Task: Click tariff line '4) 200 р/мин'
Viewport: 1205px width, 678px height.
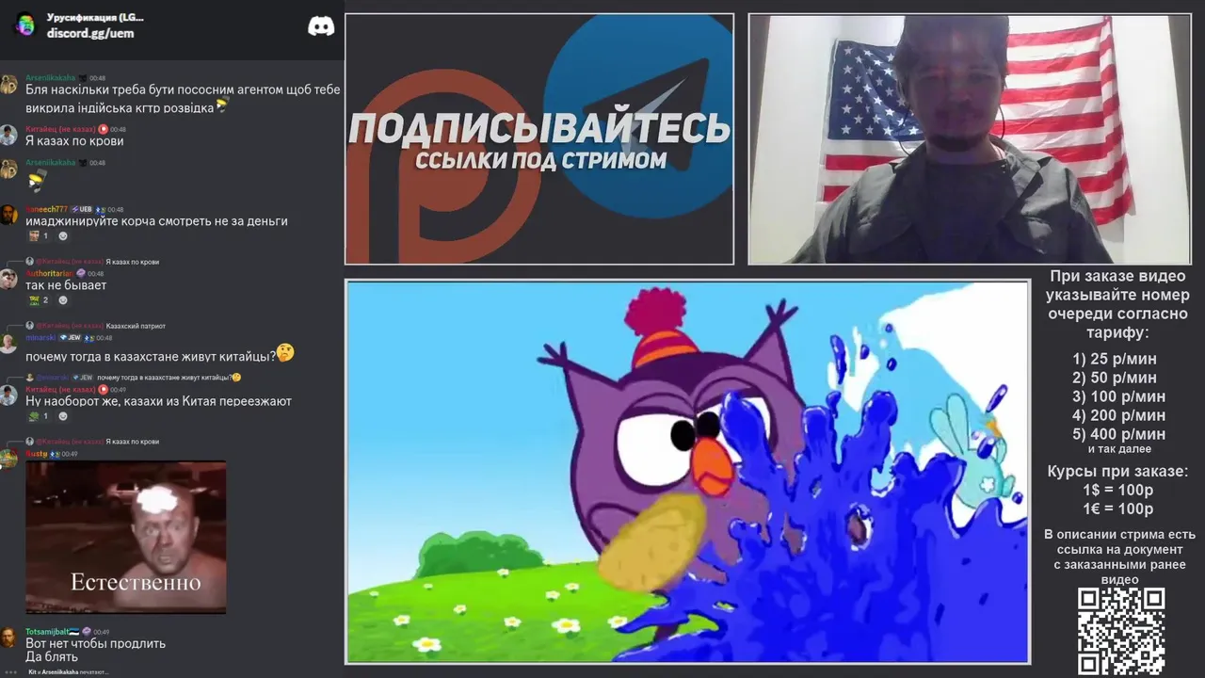Action: pos(1118,415)
